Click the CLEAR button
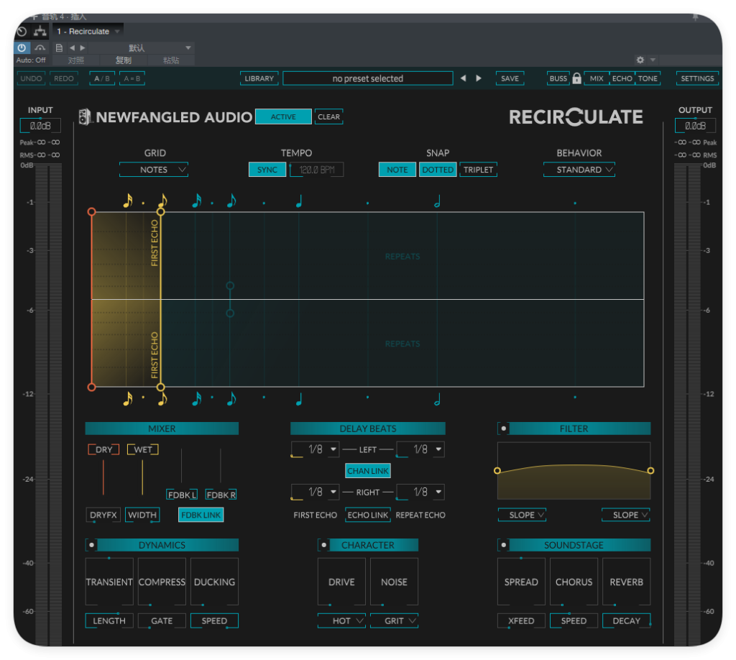The height and width of the screenshot is (660, 736). [x=328, y=117]
